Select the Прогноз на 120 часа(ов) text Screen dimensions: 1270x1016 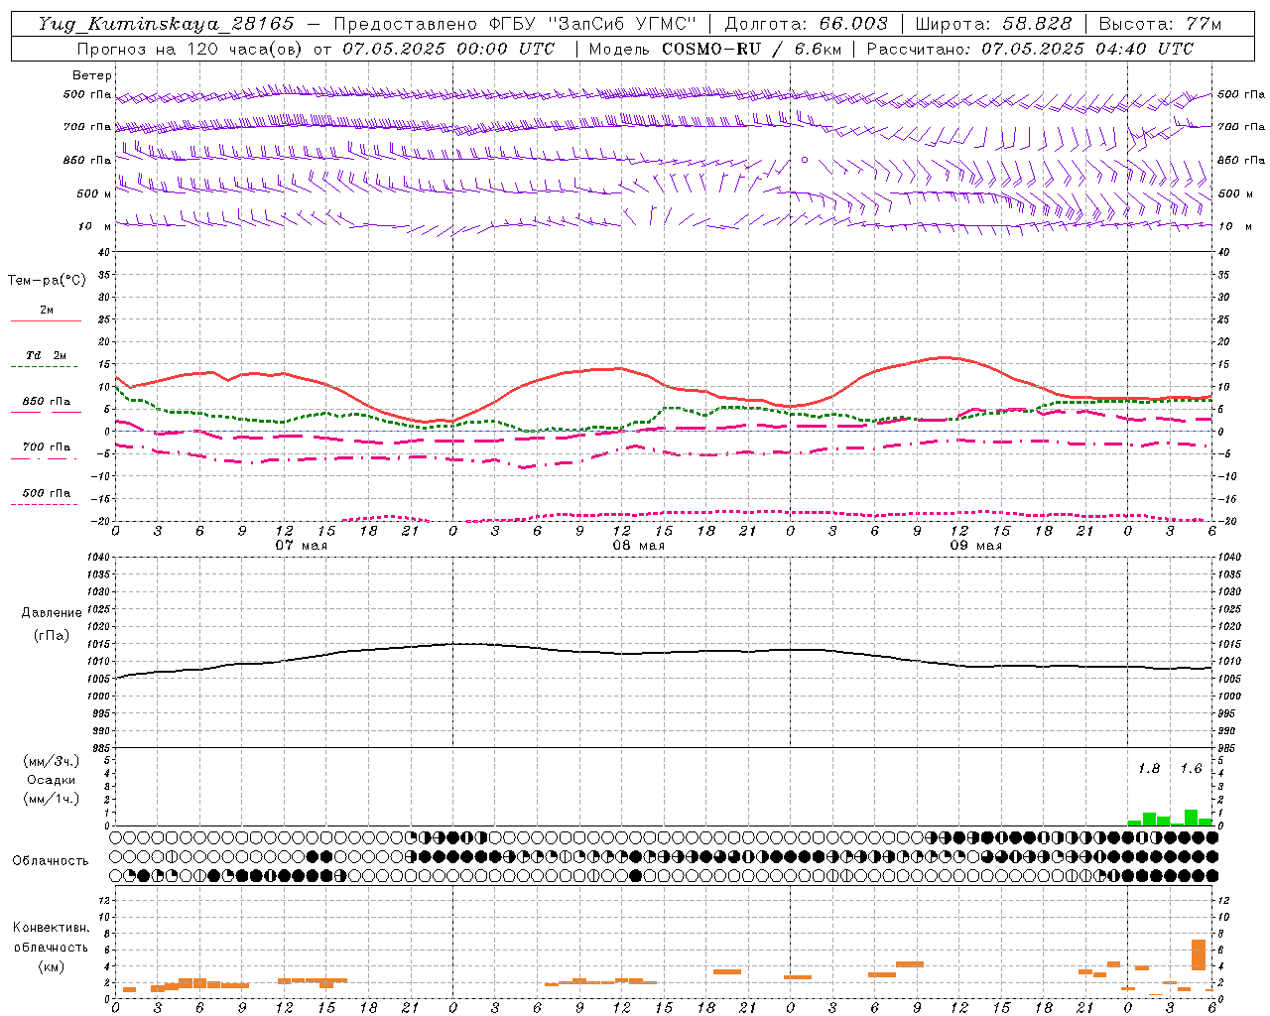(x=191, y=49)
